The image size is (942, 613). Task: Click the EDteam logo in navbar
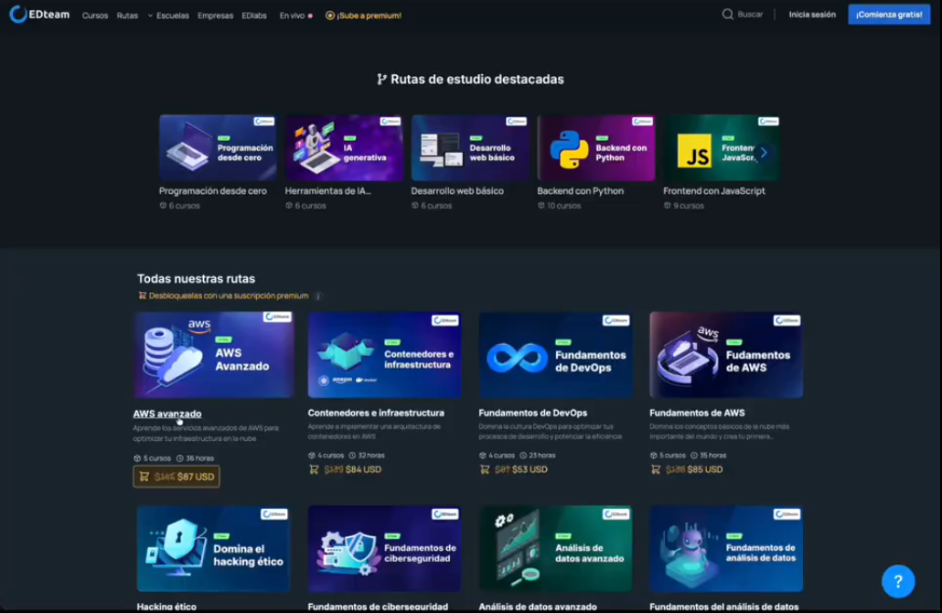pos(39,15)
